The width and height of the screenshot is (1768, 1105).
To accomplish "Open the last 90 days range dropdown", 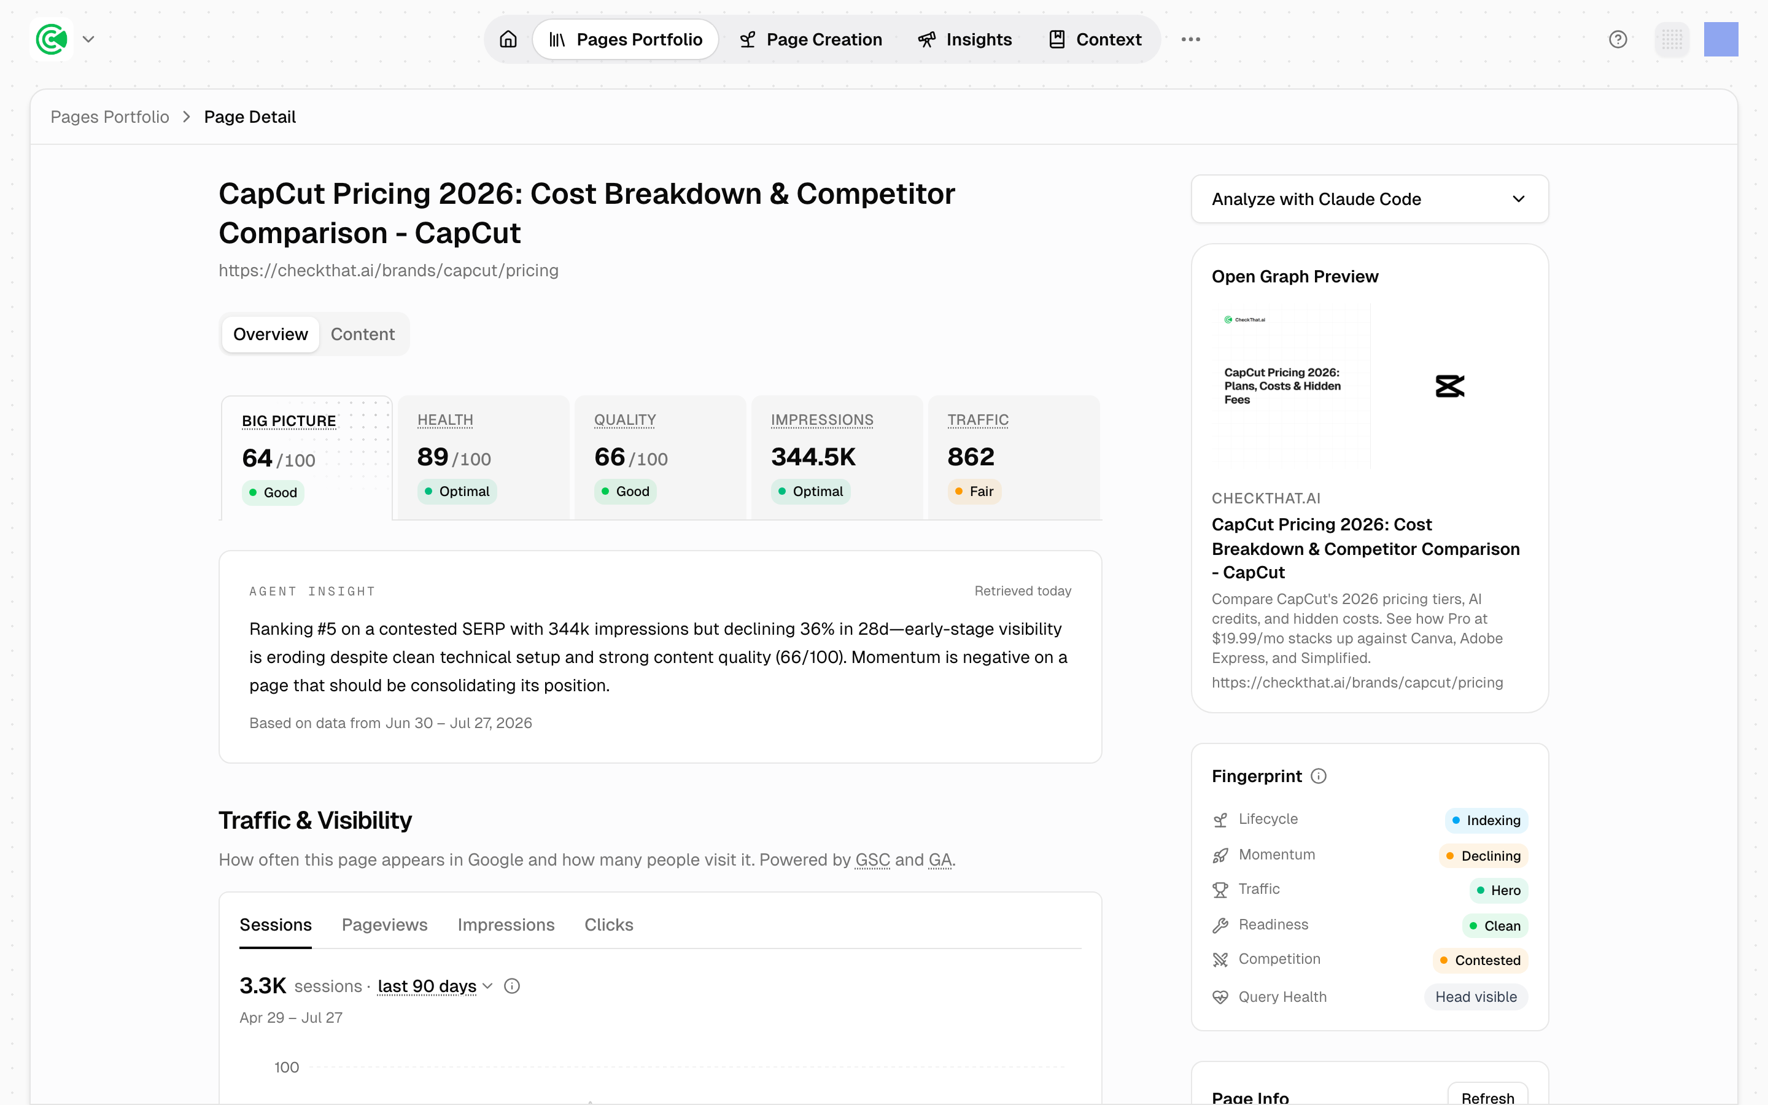I will (x=435, y=987).
